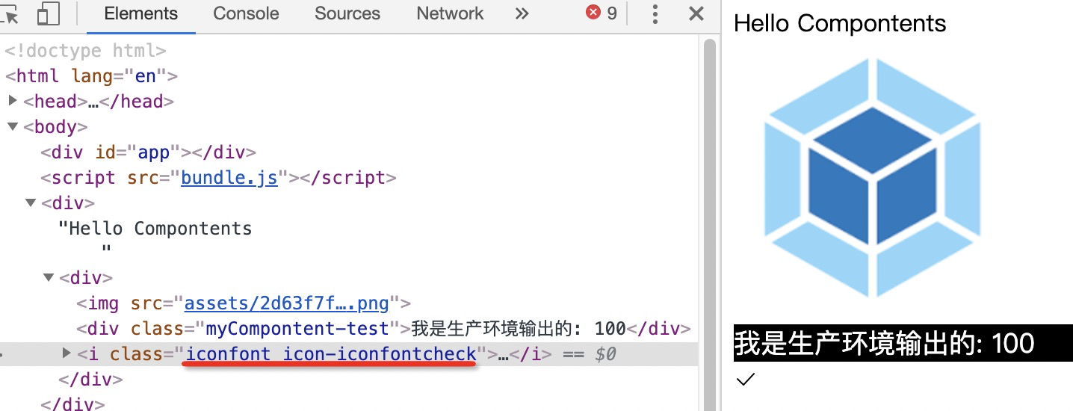Select the div id="app" node
Image resolution: width=1073 pixels, height=411 pixels.
pyautogui.click(x=149, y=152)
